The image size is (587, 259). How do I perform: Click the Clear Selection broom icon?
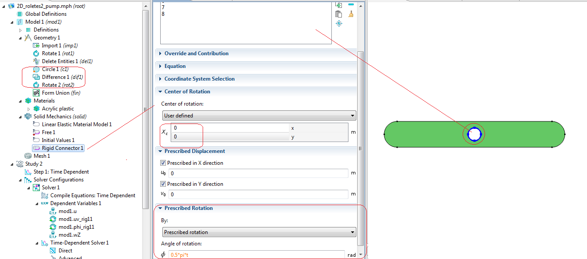coord(351,14)
